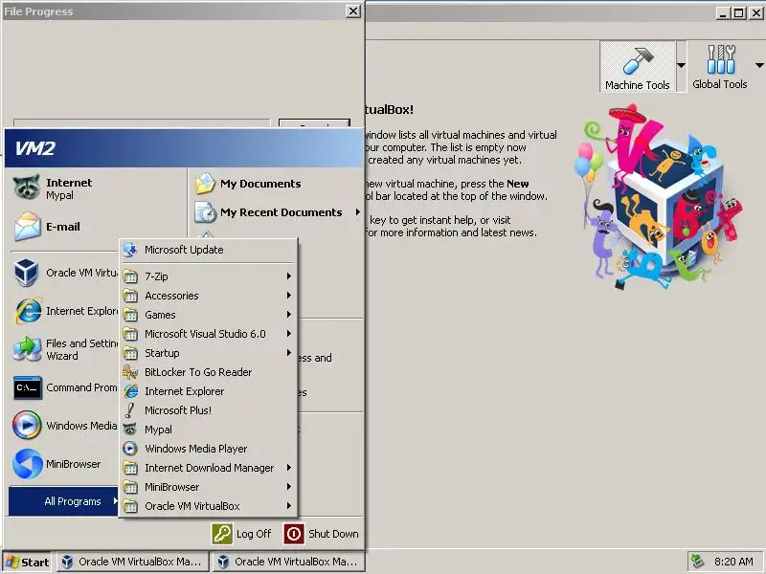This screenshot has width=766, height=574.
Task: Select Internet Download Manager menu entry
Action: point(209,468)
